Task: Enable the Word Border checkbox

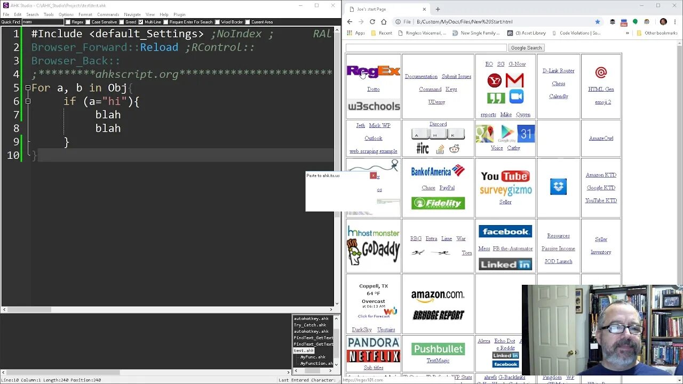Action: pos(217,22)
